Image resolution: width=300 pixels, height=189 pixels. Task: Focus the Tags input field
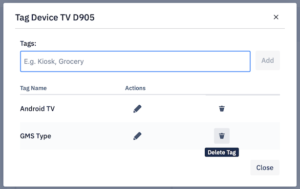(x=135, y=61)
